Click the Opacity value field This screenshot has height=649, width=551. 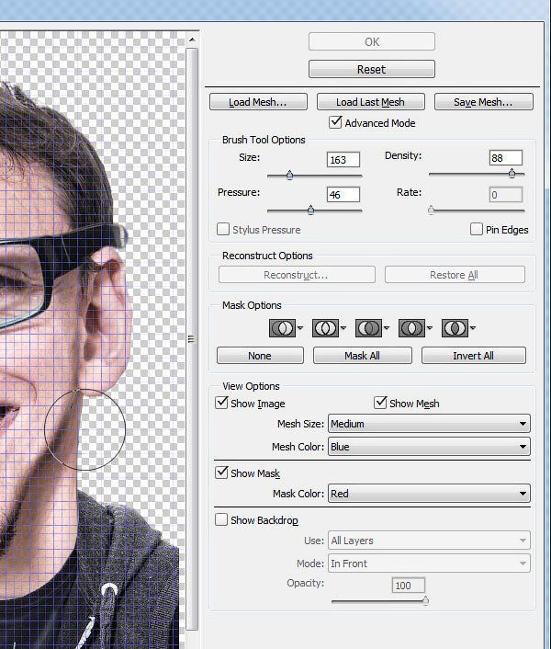coord(409,586)
